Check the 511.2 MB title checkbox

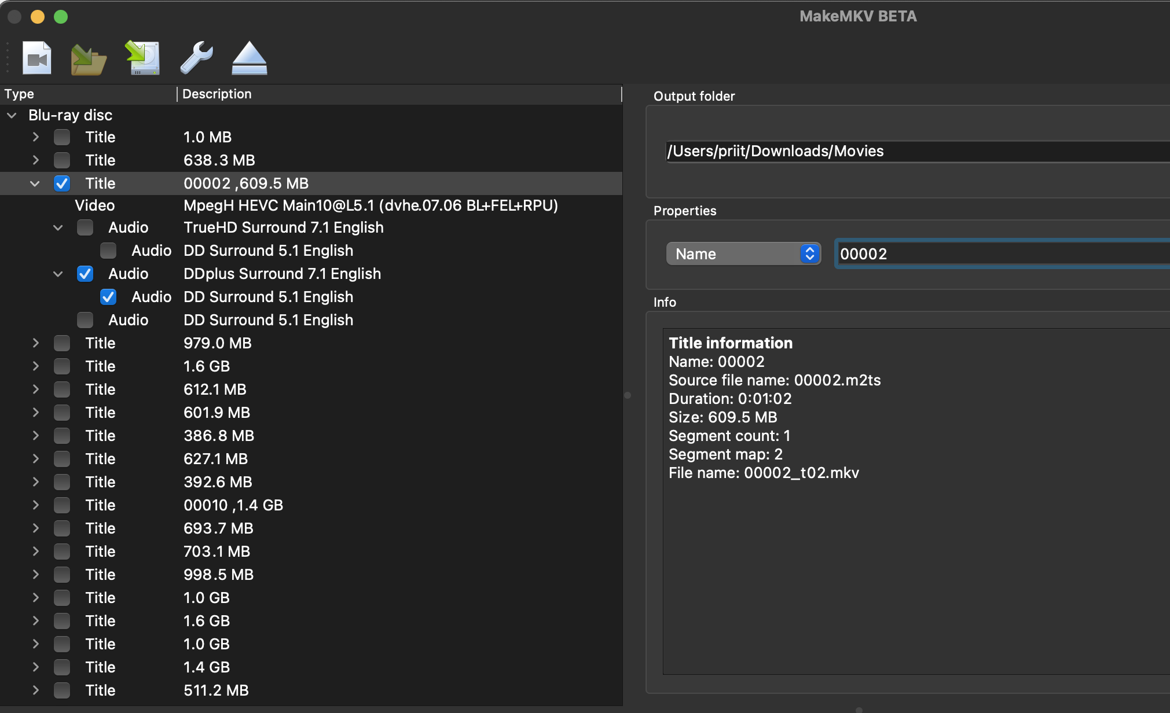coord(62,690)
